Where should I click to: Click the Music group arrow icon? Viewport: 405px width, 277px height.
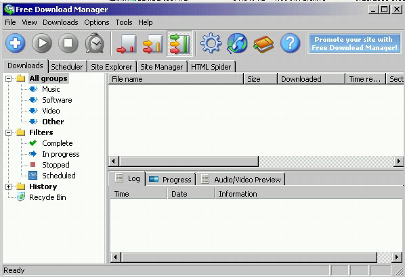click(34, 89)
